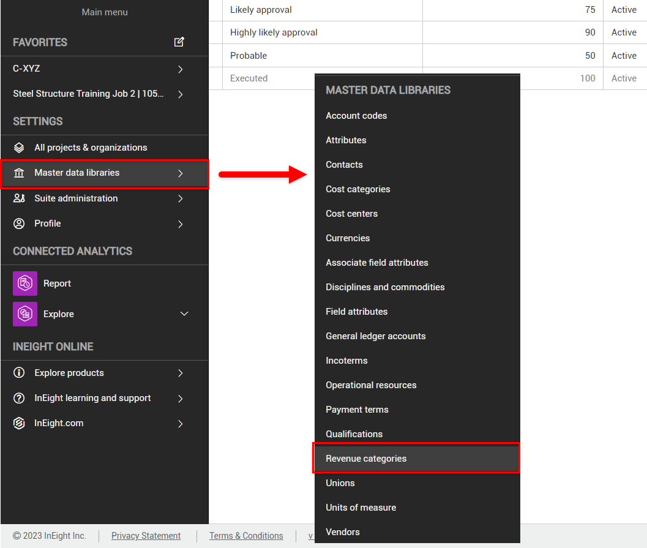Open Units of measure library
This screenshot has width=647, height=548.
(x=361, y=508)
